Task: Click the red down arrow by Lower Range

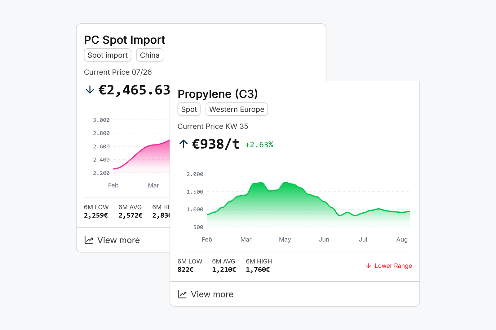Action: tap(368, 266)
